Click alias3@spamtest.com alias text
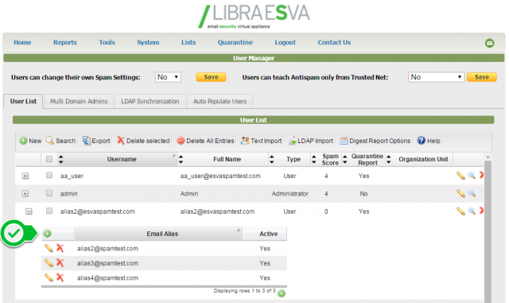The width and height of the screenshot is (509, 303). [107, 263]
